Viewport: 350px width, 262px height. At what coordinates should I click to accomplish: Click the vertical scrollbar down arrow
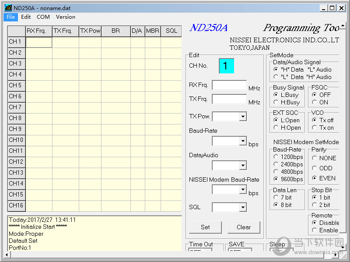(343, 247)
